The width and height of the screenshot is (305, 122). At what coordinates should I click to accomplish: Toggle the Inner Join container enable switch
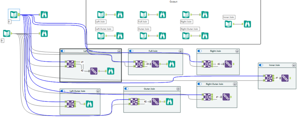coord(261,65)
